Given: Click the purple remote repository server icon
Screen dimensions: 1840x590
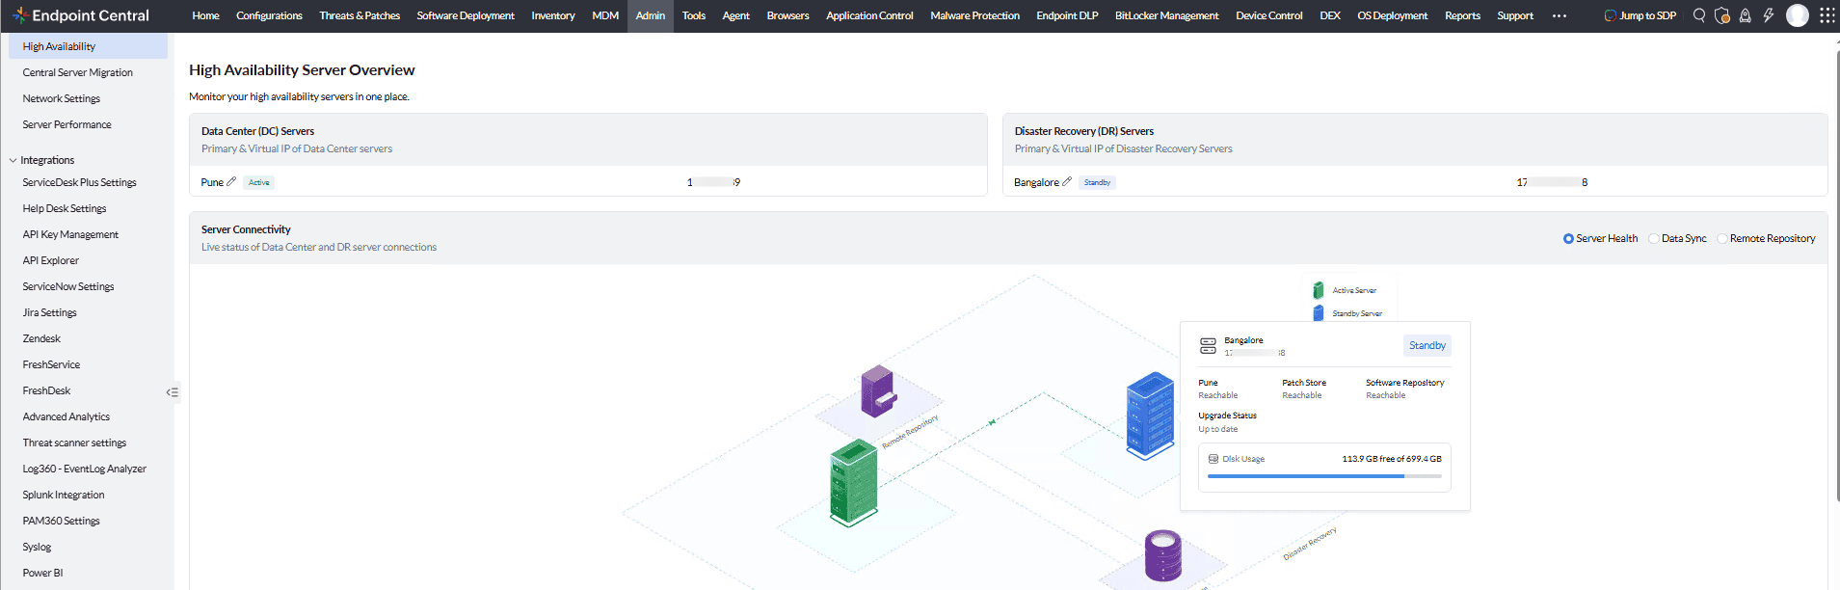Looking at the screenshot, I should pyautogui.click(x=878, y=390).
